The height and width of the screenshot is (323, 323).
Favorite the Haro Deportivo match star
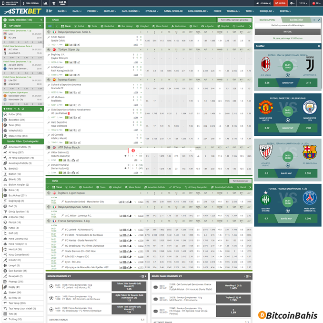click(x=49, y=130)
